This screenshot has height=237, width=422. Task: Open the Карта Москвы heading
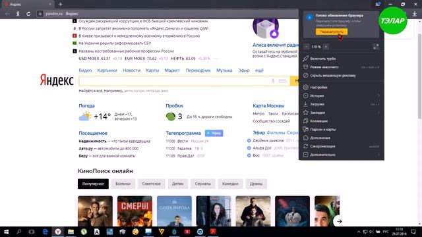[268, 106]
